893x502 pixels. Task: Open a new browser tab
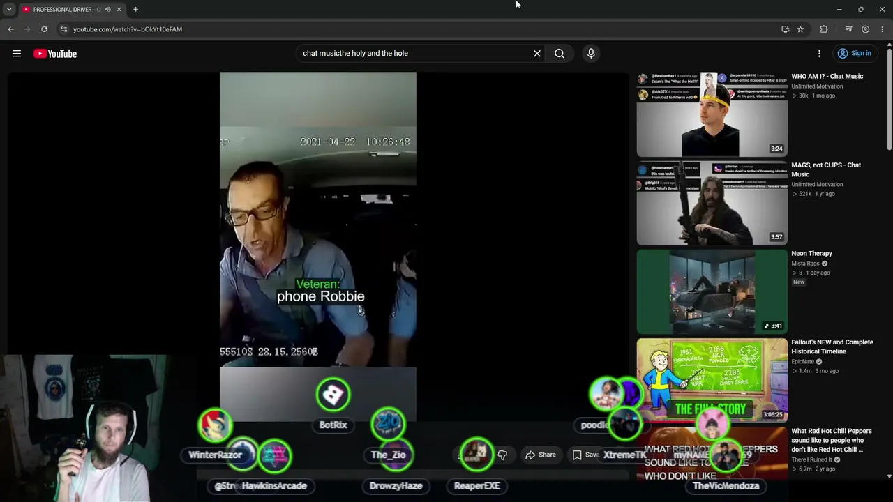(135, 9)
